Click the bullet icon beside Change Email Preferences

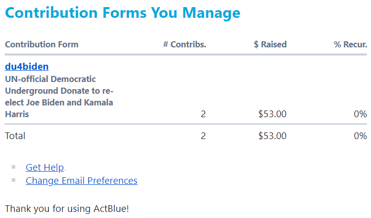tap(14, 180)
